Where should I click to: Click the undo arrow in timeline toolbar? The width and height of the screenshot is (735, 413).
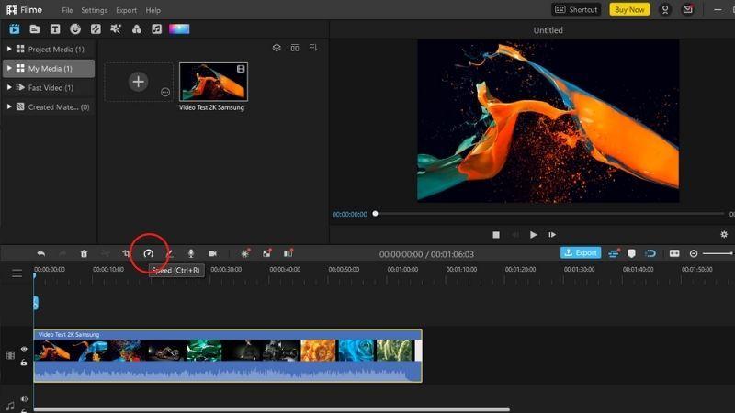click(40, 253)
